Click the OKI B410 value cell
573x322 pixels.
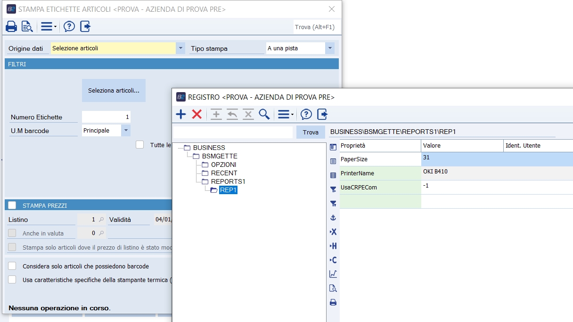[497, 173]
